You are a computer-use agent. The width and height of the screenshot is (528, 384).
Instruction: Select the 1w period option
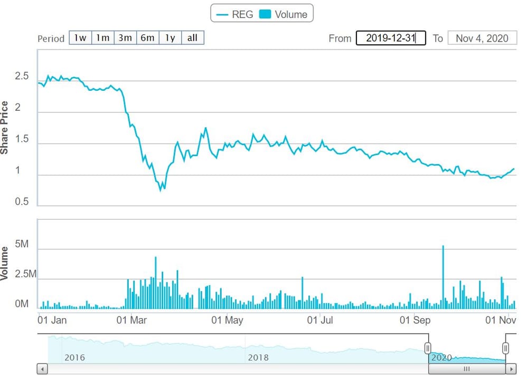pyautogui.click(x=80, y=37)
